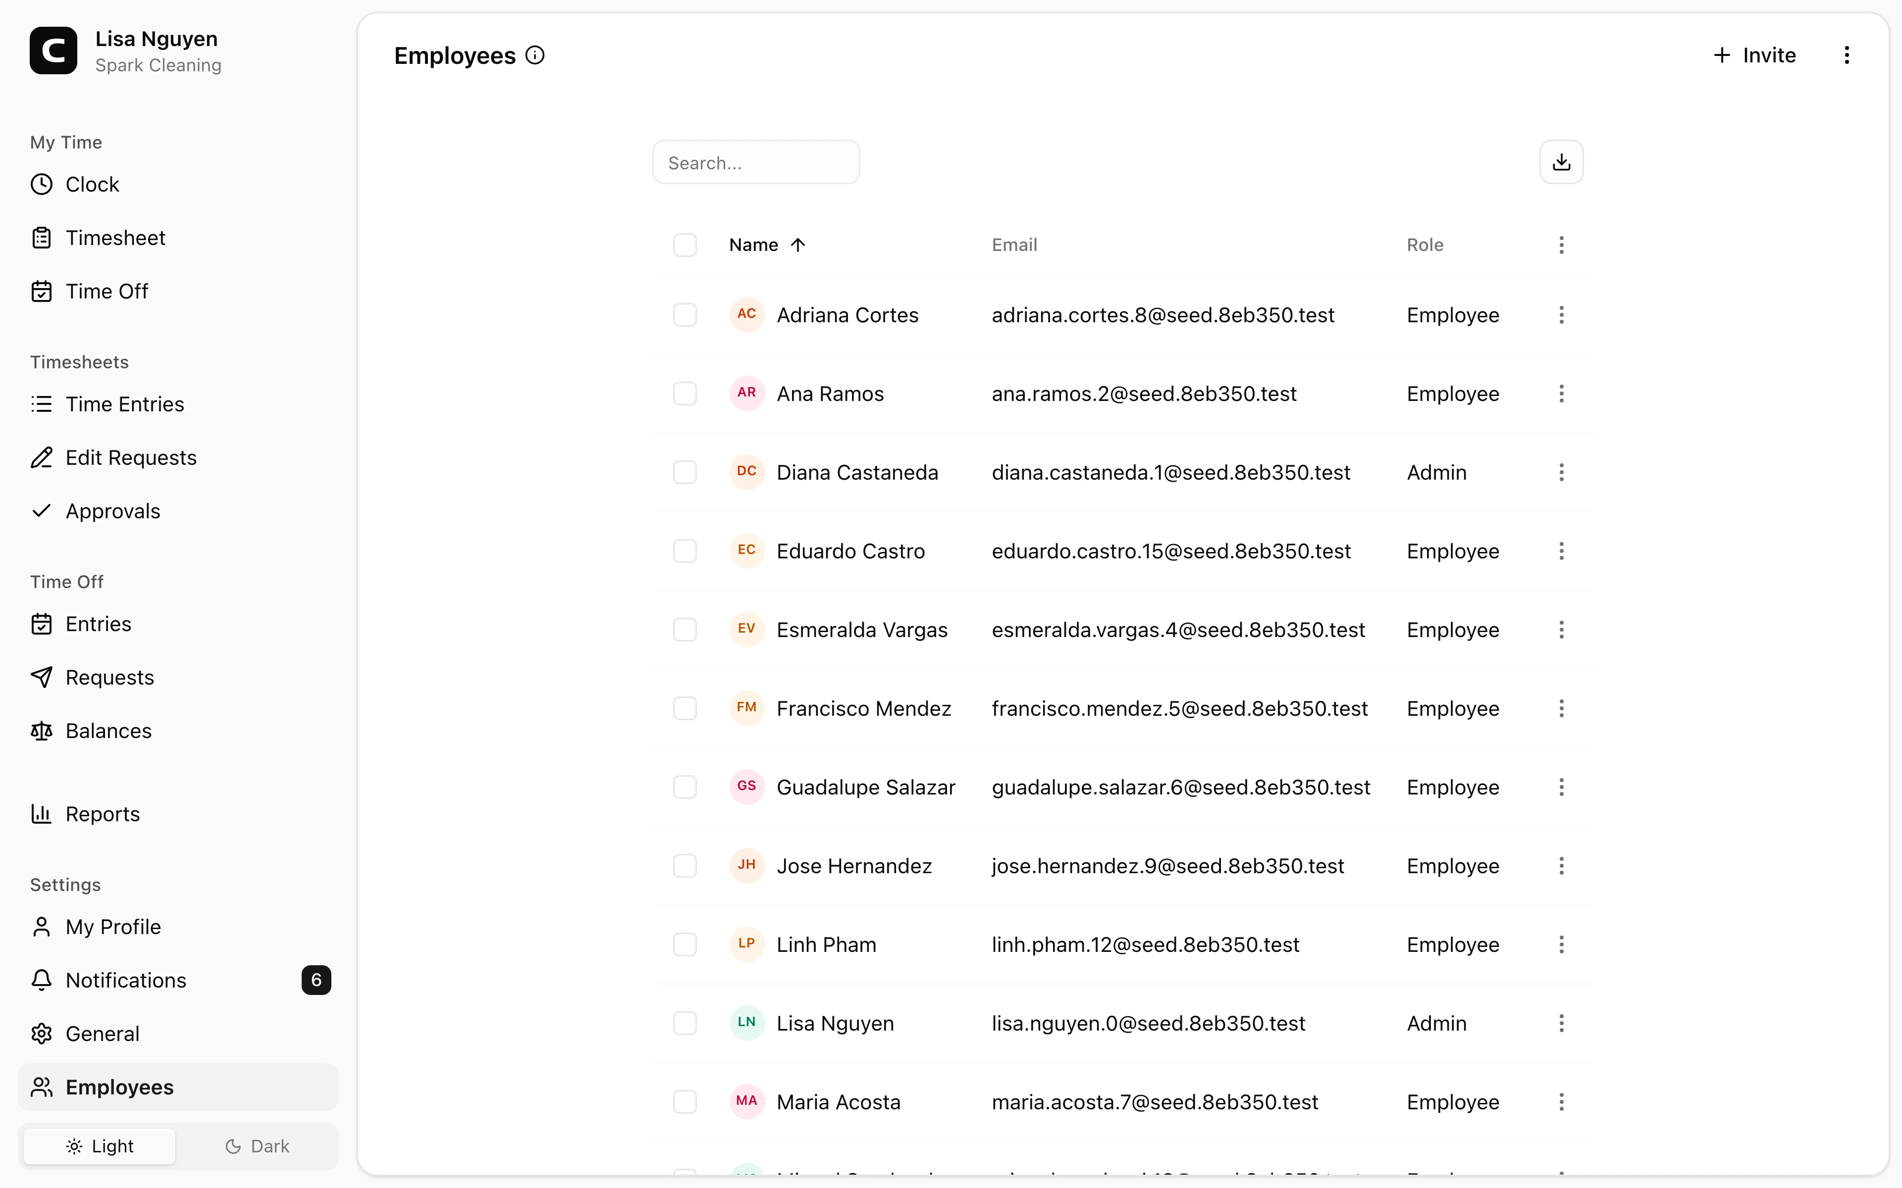Screen dimensions: 1902x1188
Task: Select the Lisa Nguyen row checkbox
Action: pos(685,1023)
